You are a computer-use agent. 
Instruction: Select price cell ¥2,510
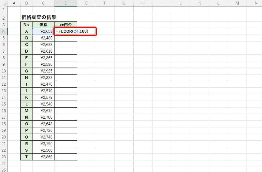(43, 91)
